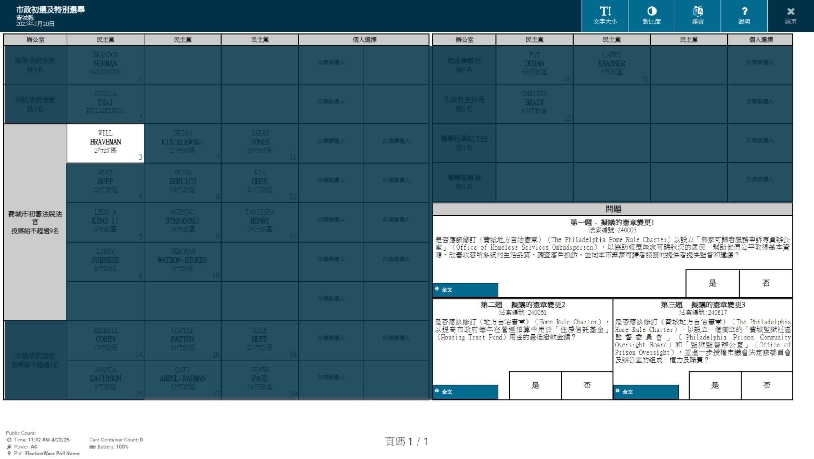Screen dimensions: 814x459
Task: Open the language (語言) selector
Action: (697, 16)
